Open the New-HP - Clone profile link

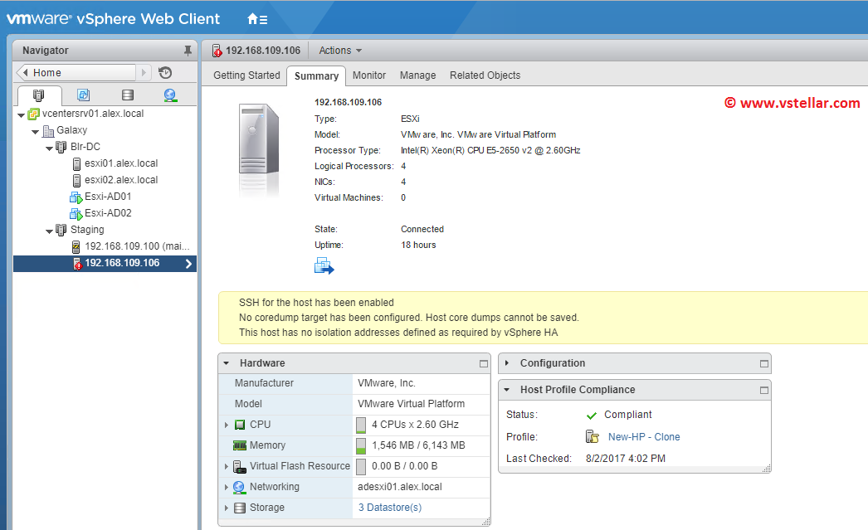(x=644, y=437)
